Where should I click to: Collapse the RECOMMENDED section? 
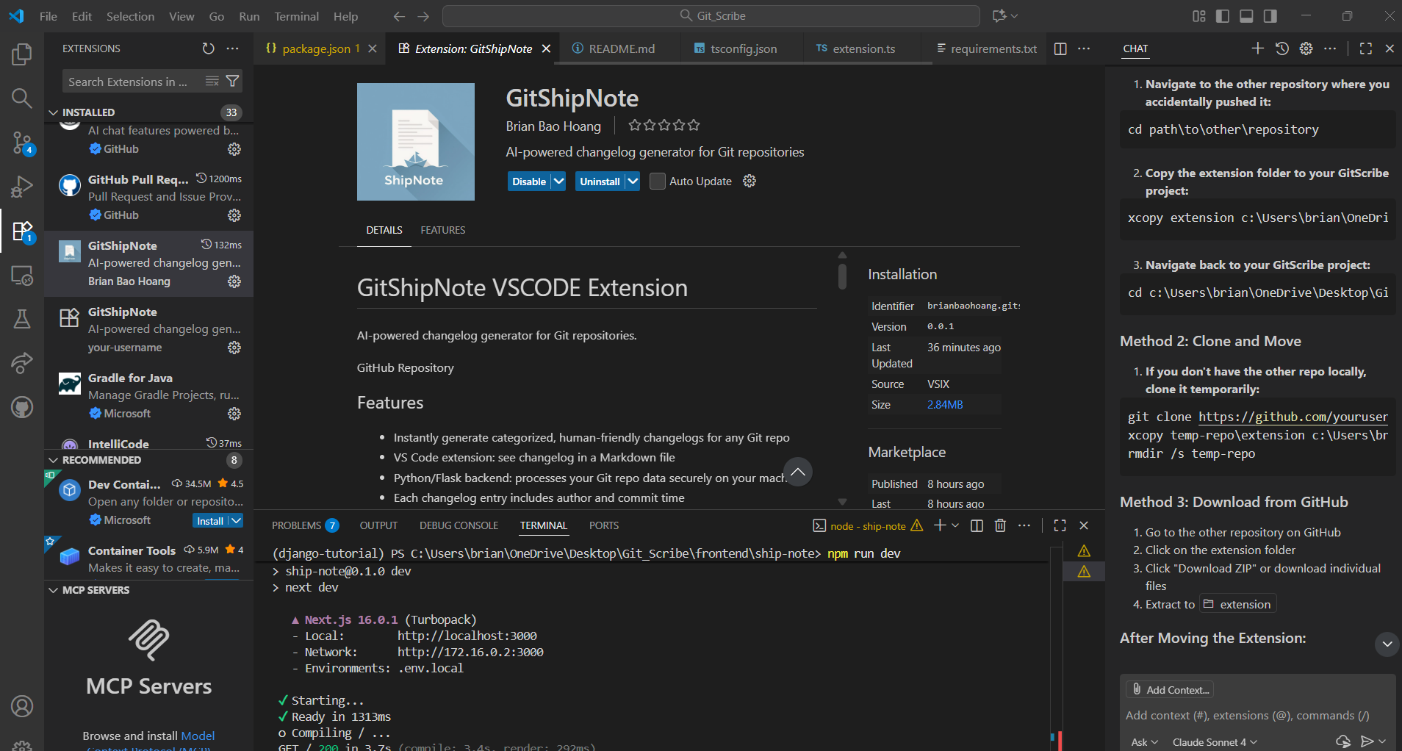(x=54, y=460)
